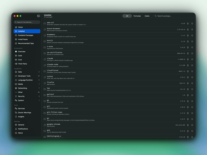The width and height of the screenshot is (207, 155).
Task: Focus the Search package field
Action: pyautogui.click(x=174, y=16)
